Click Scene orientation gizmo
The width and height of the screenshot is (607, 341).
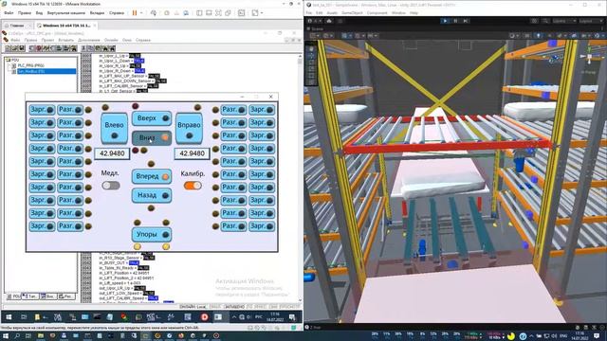click(589, 58)
